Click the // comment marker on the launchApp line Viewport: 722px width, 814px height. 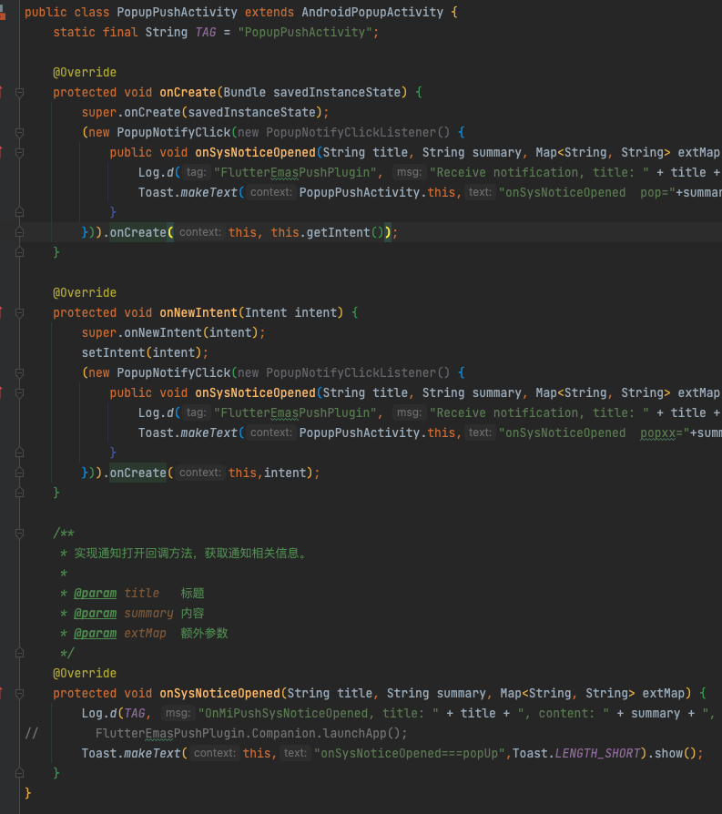(31, 734)
